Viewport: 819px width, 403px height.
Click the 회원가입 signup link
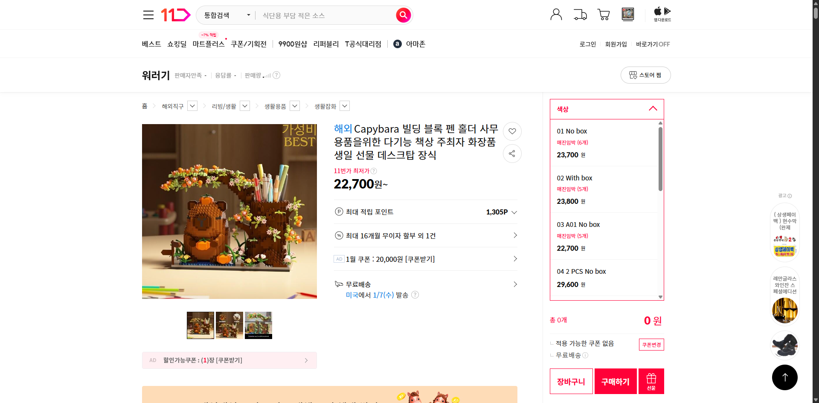616,44
